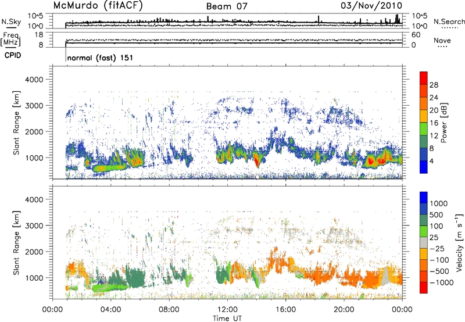This screenshot has width=465, height=322.
Task: Click the red bottom segment of the velocity colorbar
Action: [x=424, y=288]
